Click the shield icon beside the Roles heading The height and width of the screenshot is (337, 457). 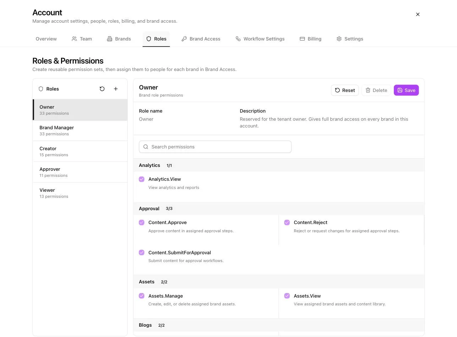point(41,89)
